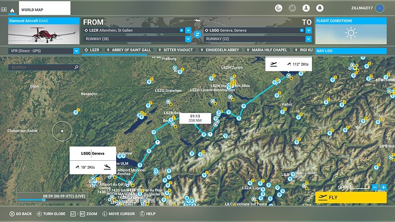Select the Einsiedeln Abbey waypoint tab
395x222 pixels.
pos(220,50)
